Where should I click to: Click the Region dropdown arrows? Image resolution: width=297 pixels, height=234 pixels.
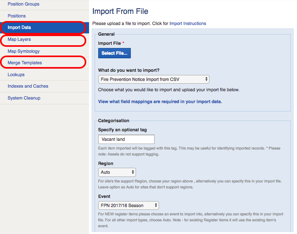point(133,172)
